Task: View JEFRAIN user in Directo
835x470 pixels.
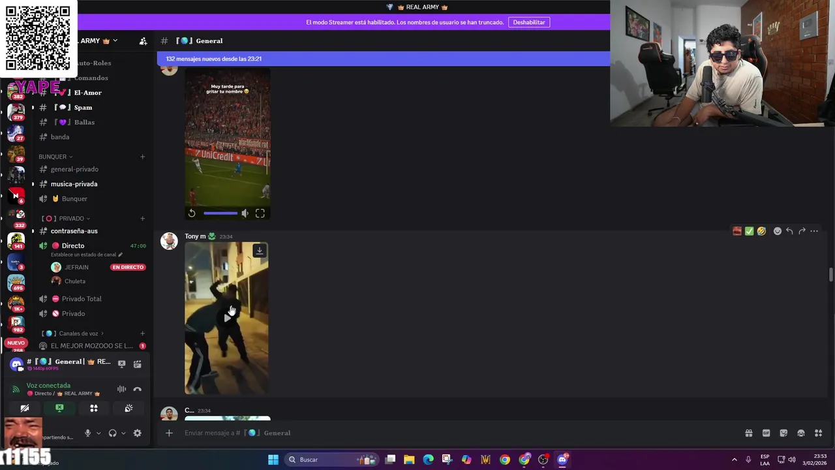Action: pos(76,267)
